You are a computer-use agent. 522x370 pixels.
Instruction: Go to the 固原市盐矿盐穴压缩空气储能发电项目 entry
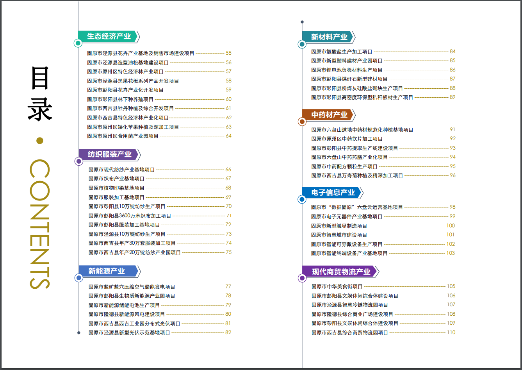point(132,287)
